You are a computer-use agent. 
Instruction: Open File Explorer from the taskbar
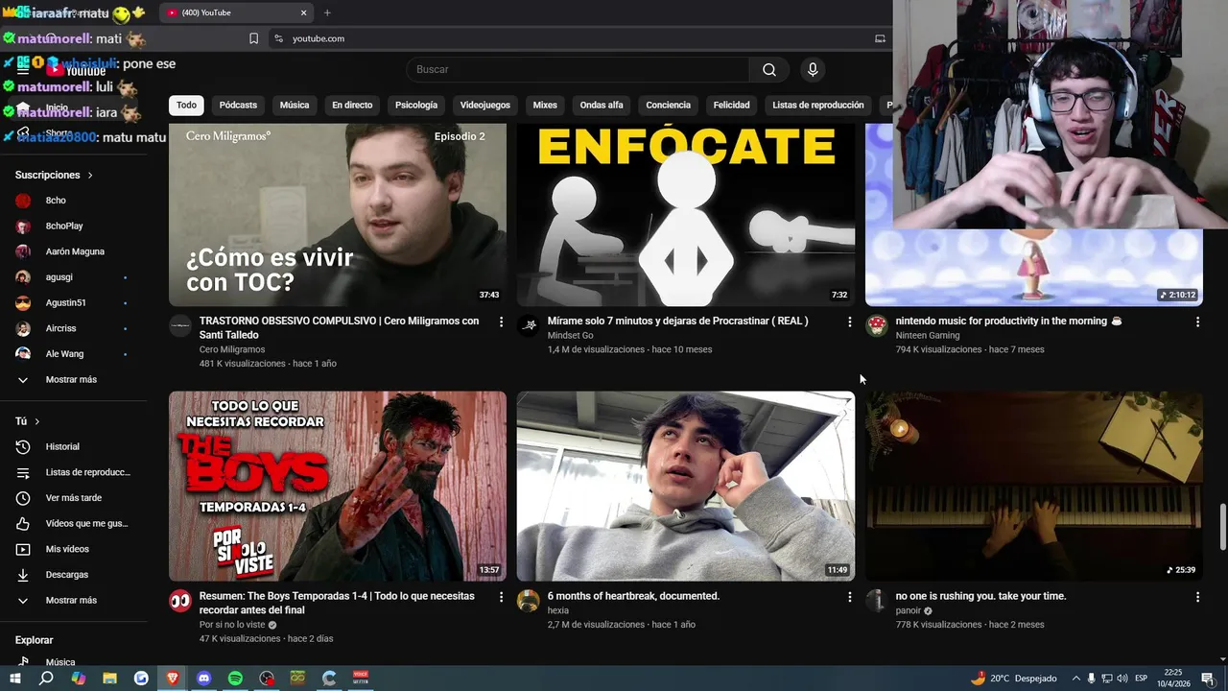(x=109, y=678)
